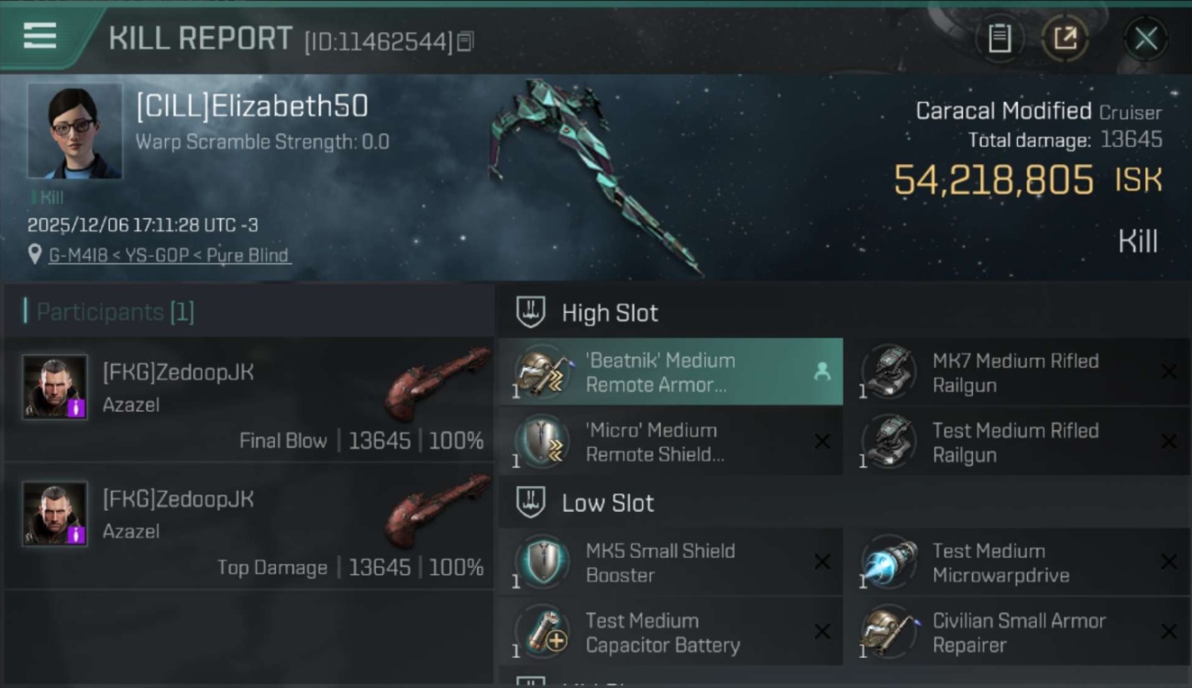
Task: Select the 'Beatnik' Medium Remote Armor item
Action: click(670, 372)
